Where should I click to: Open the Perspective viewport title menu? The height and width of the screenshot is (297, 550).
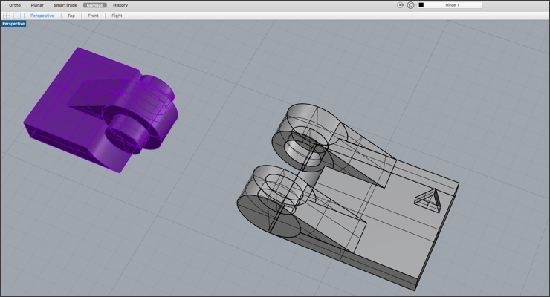13,24
